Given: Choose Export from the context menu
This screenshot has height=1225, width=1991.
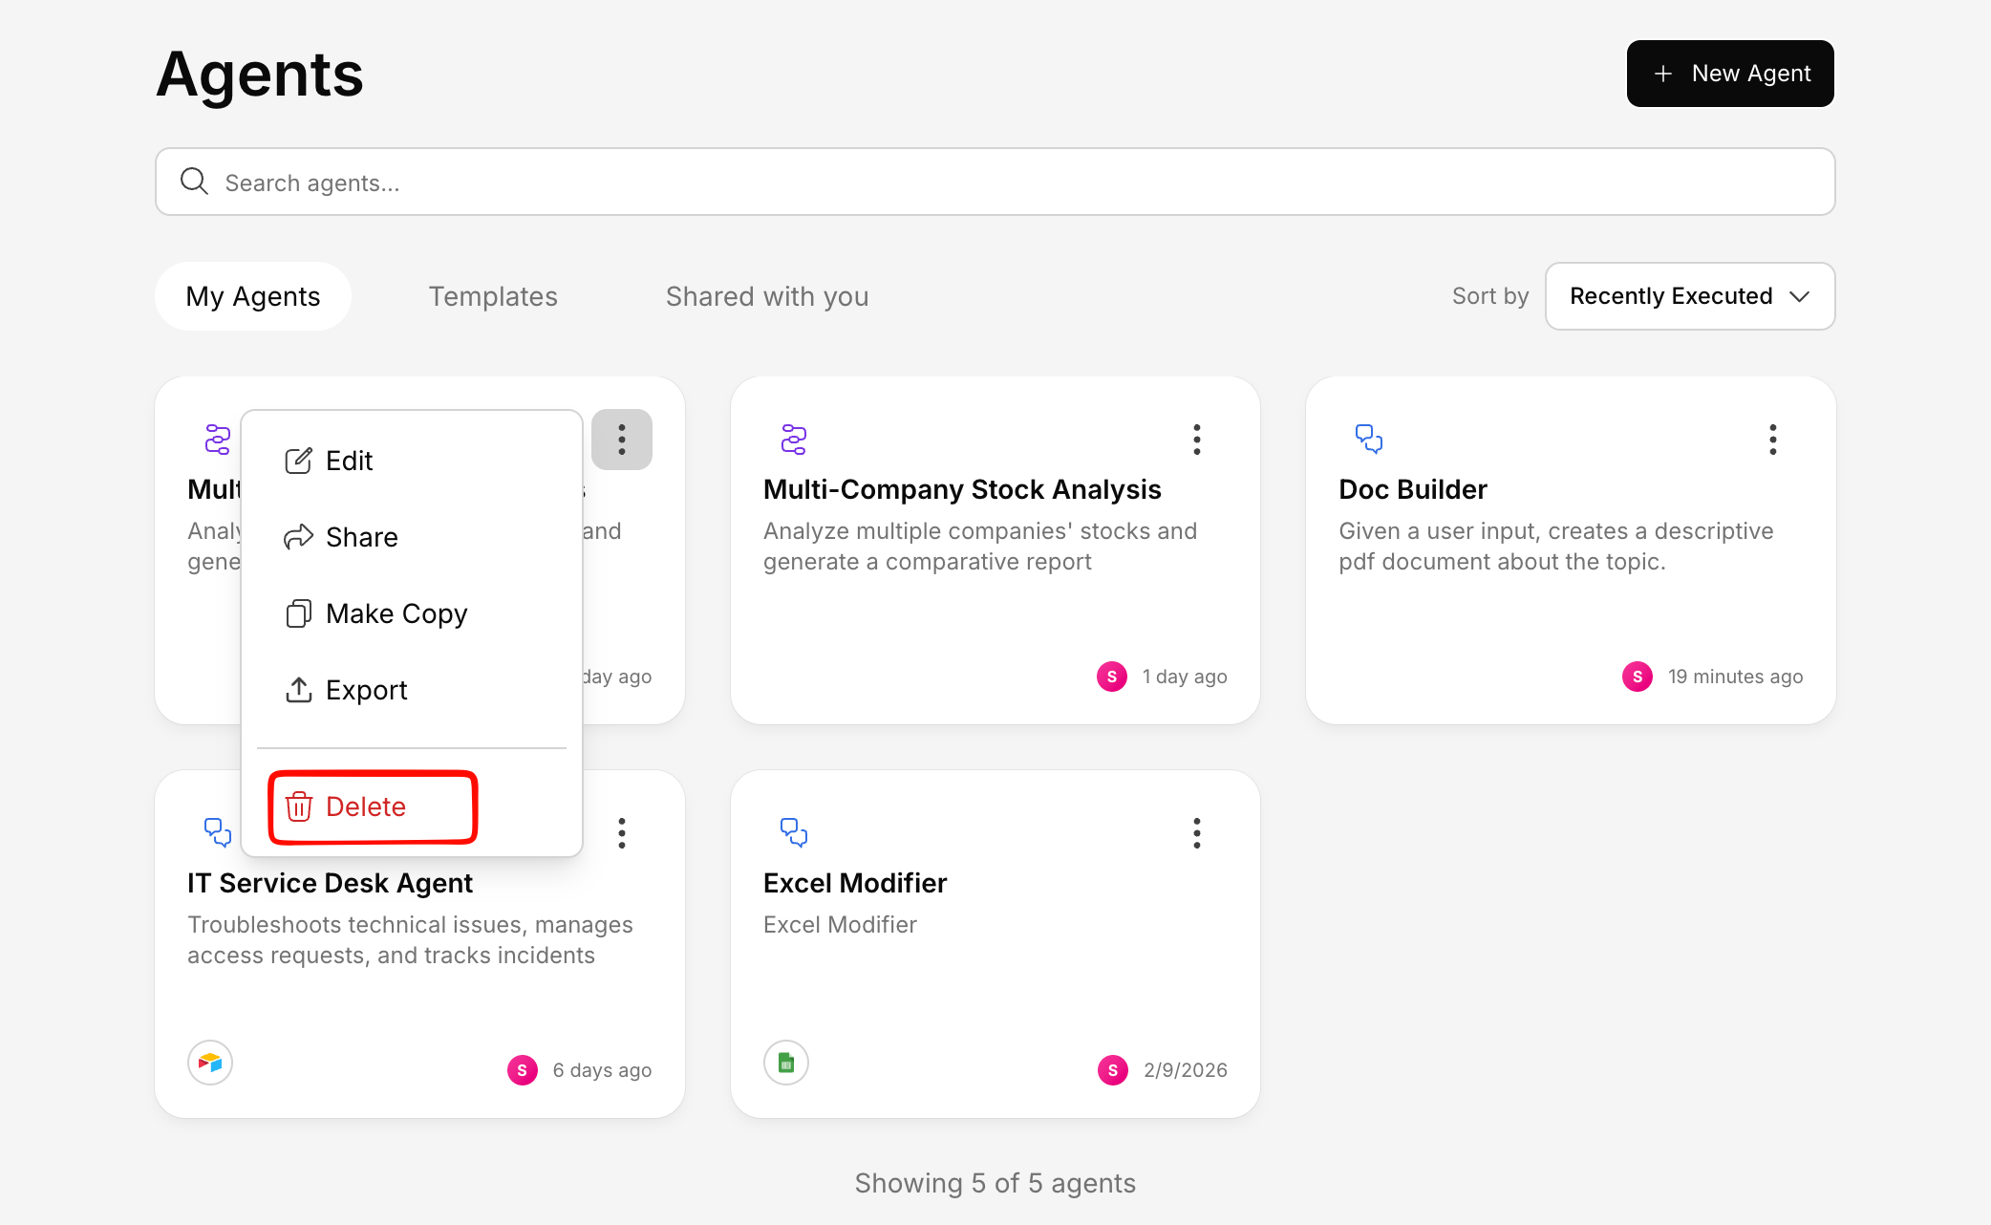Looking at the screenshot, I should 366,690.
